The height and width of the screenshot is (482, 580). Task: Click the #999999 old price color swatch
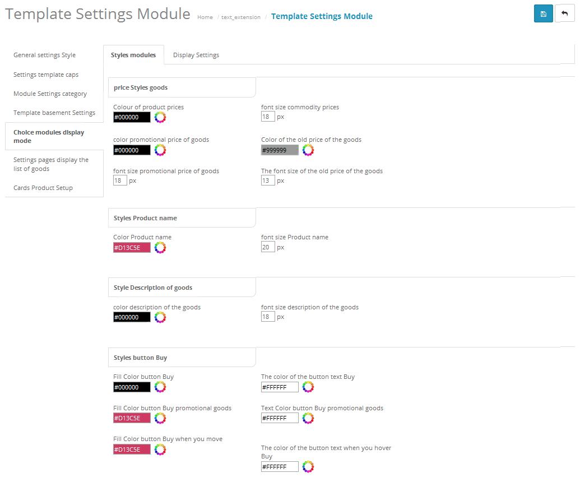280,150
